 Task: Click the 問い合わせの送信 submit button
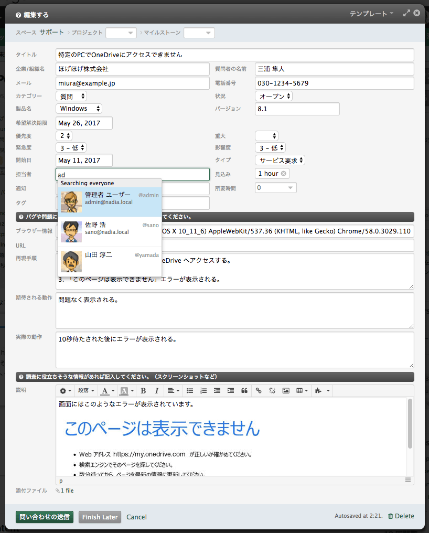[x=45, y=517]
